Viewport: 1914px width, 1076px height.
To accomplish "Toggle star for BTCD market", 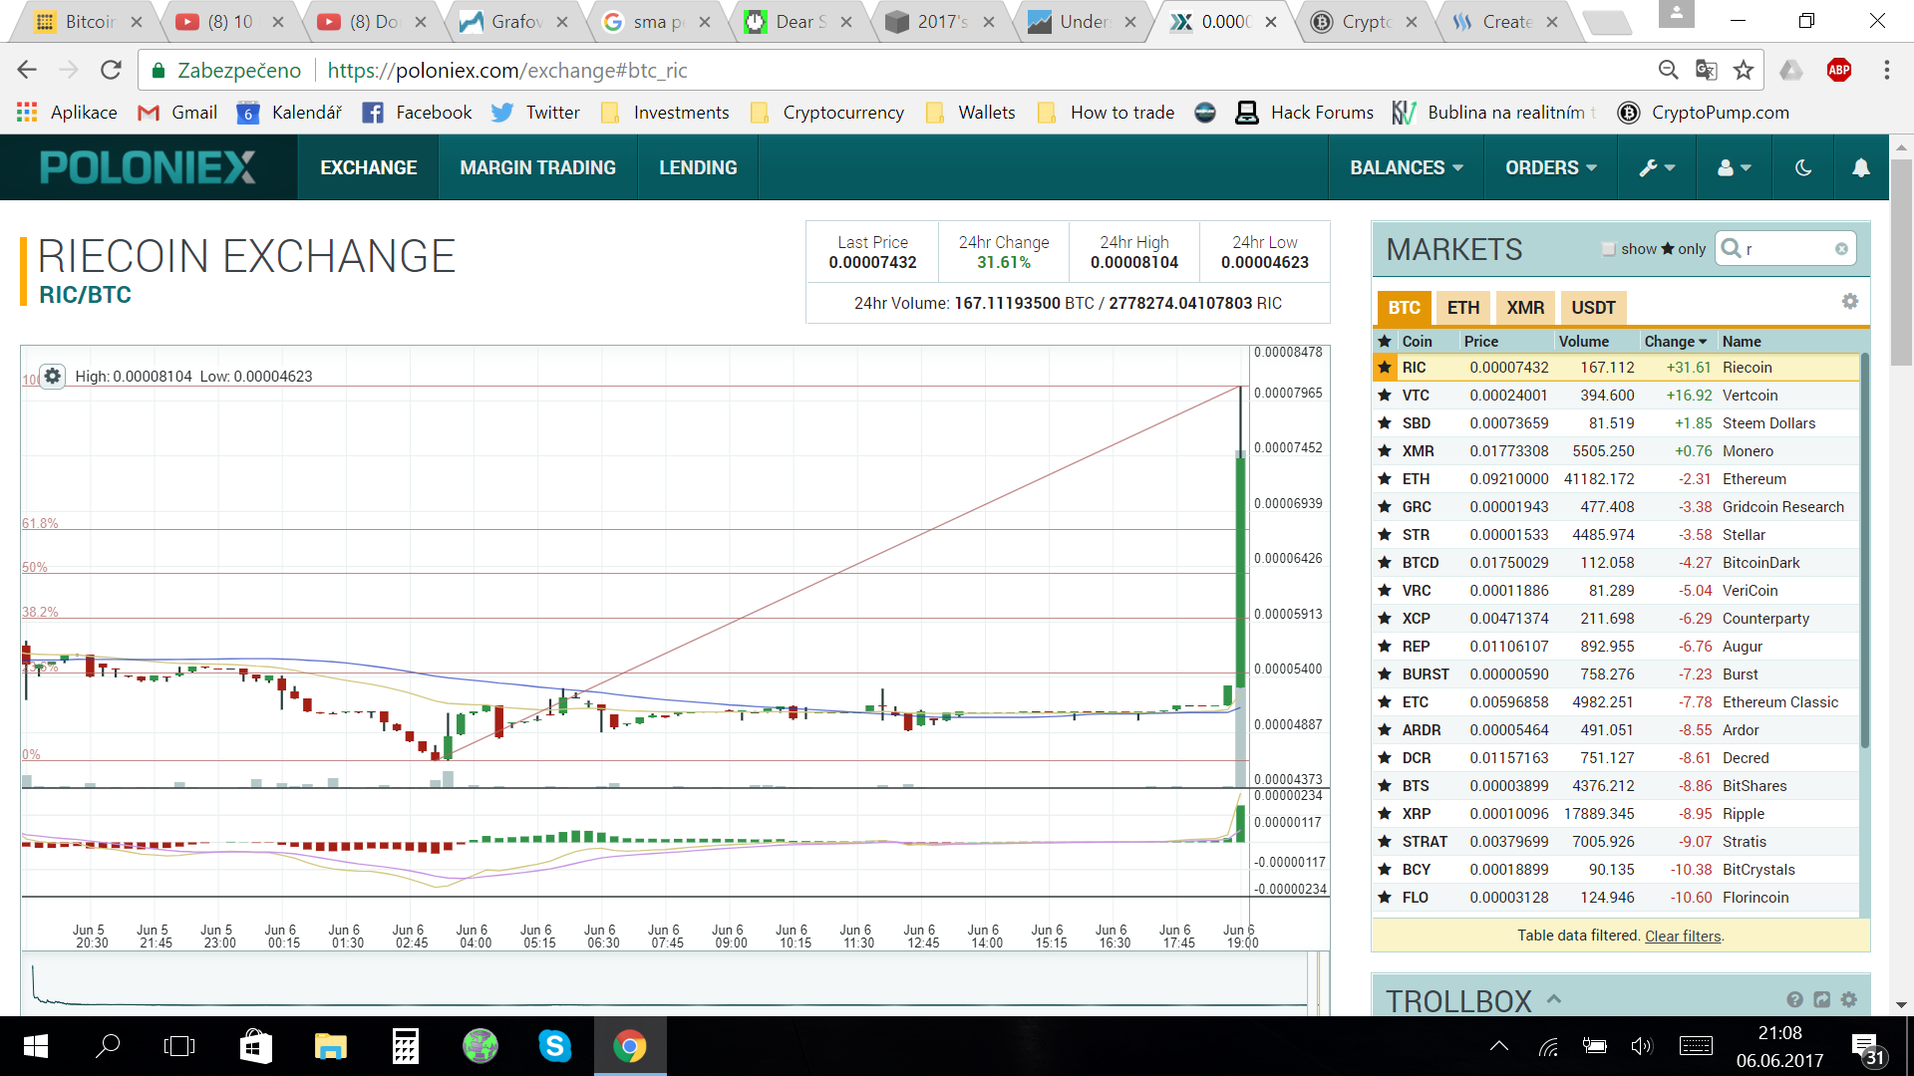I will [x=1385, y=563].
